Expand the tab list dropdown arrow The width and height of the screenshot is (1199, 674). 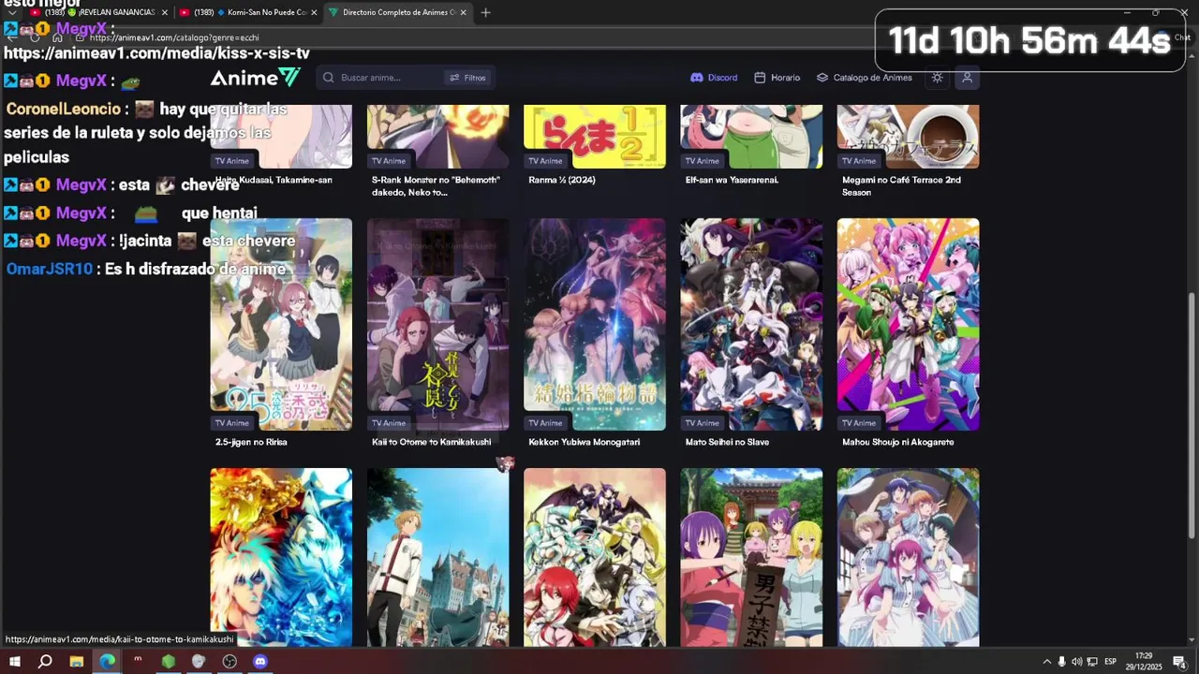point(11,12)
